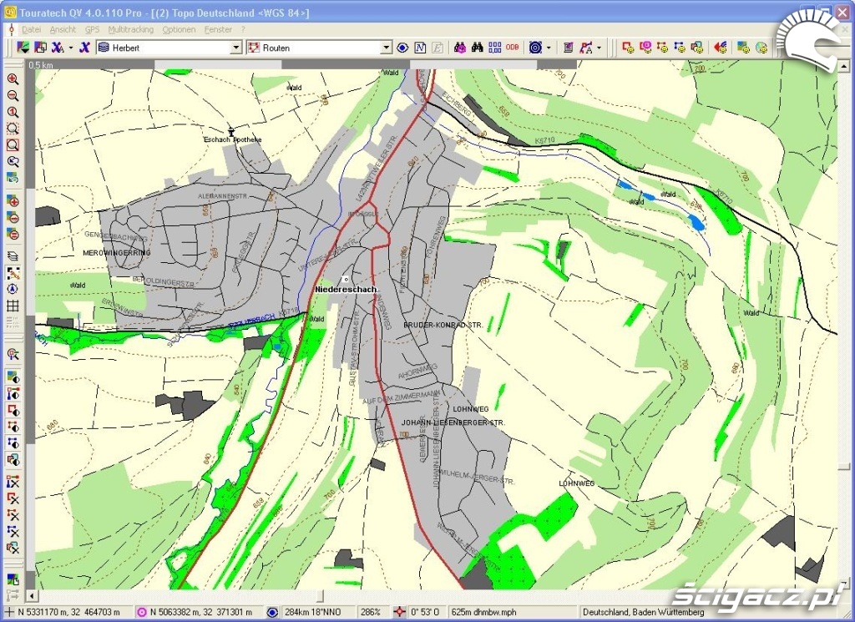Click the previous zoom magnifier with arrow
The height and width of the screenshot is (622, 855).
[x=13, y=161]
